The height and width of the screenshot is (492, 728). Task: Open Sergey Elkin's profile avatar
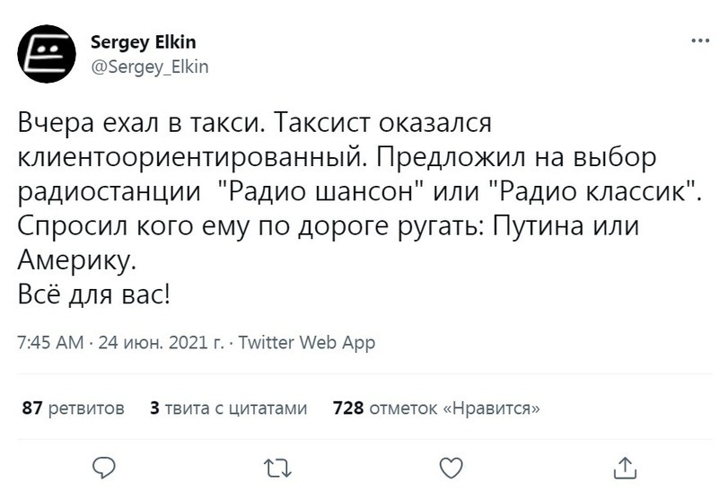(x=47, y=54)
